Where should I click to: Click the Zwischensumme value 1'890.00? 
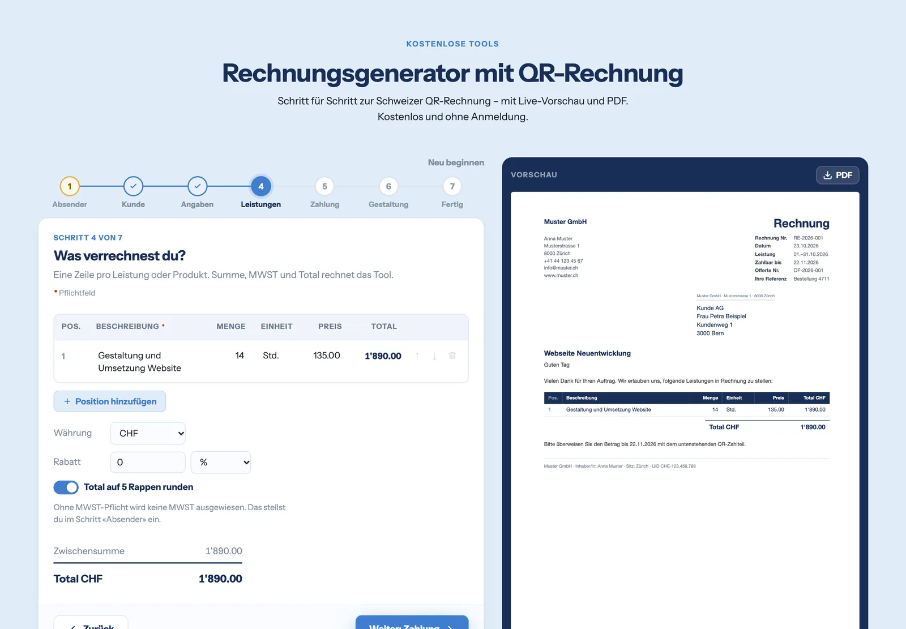pyautogui.click(x=224, y=551)
